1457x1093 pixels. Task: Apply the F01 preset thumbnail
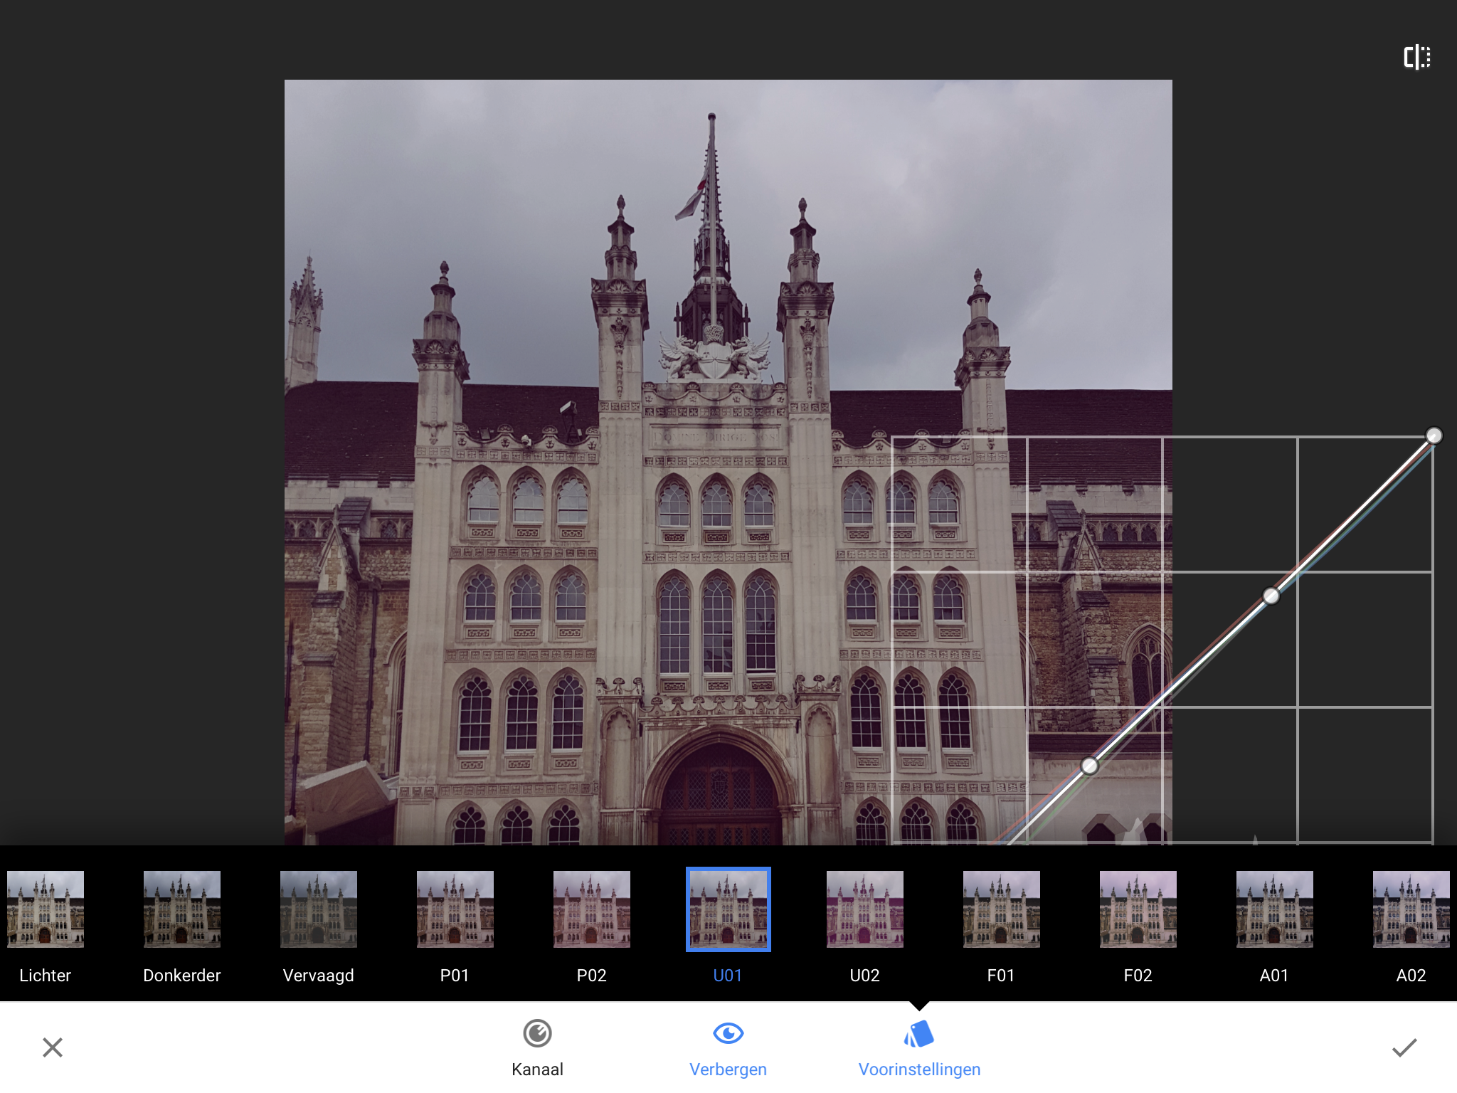pyautogui.click(x=1002, y=909)
